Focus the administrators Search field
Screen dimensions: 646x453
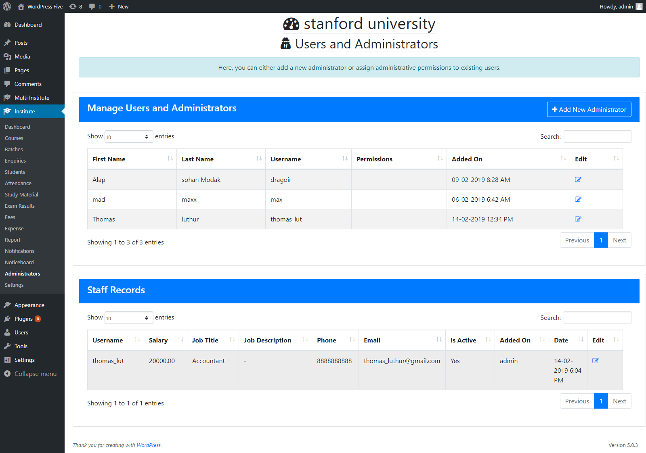(x=598, y=136)
